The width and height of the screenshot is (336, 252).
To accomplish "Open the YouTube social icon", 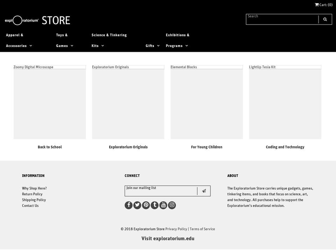I will coord(163,205).
